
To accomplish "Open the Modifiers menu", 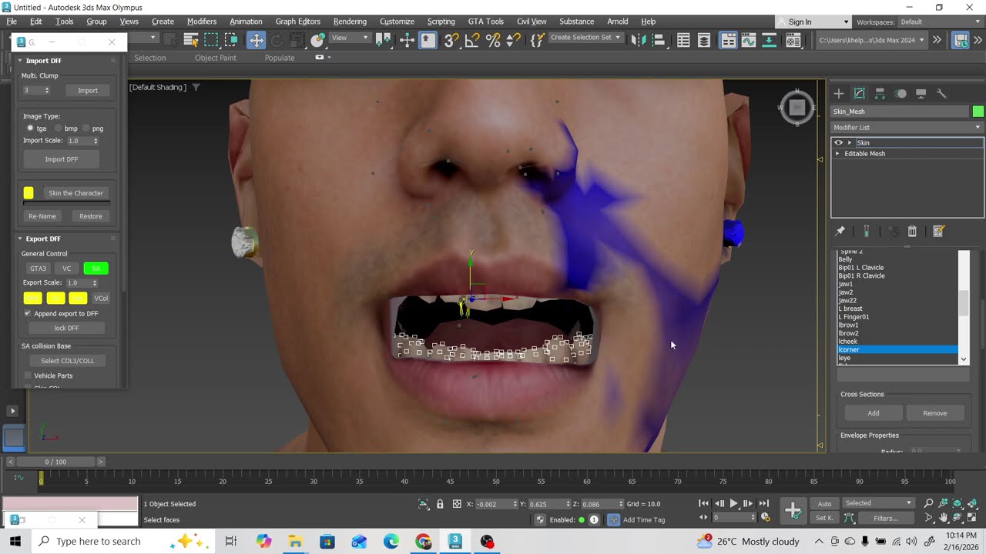I will 202,22.
